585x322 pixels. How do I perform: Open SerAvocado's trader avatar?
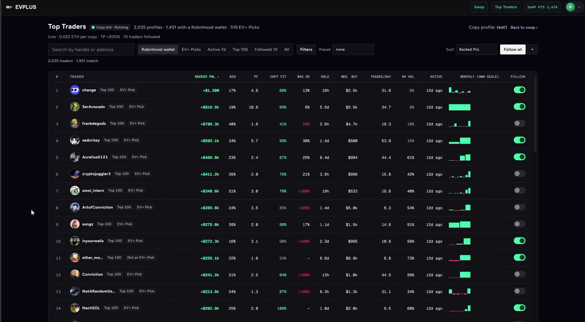pyautogui.click(x=75, y=107)
